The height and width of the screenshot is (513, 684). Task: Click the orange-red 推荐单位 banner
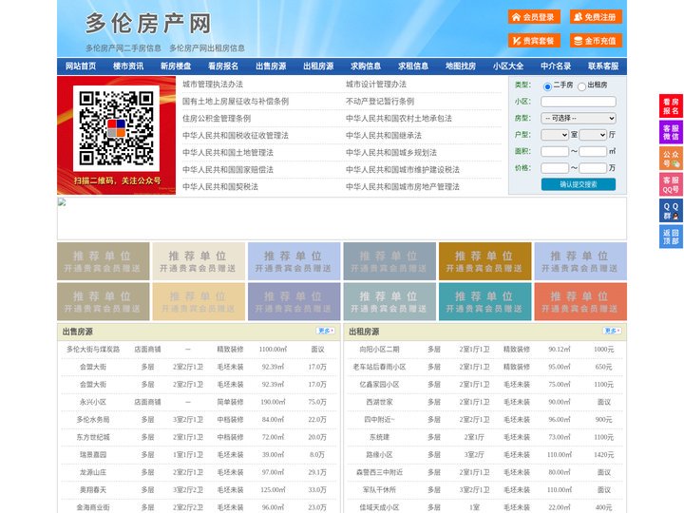580,301
